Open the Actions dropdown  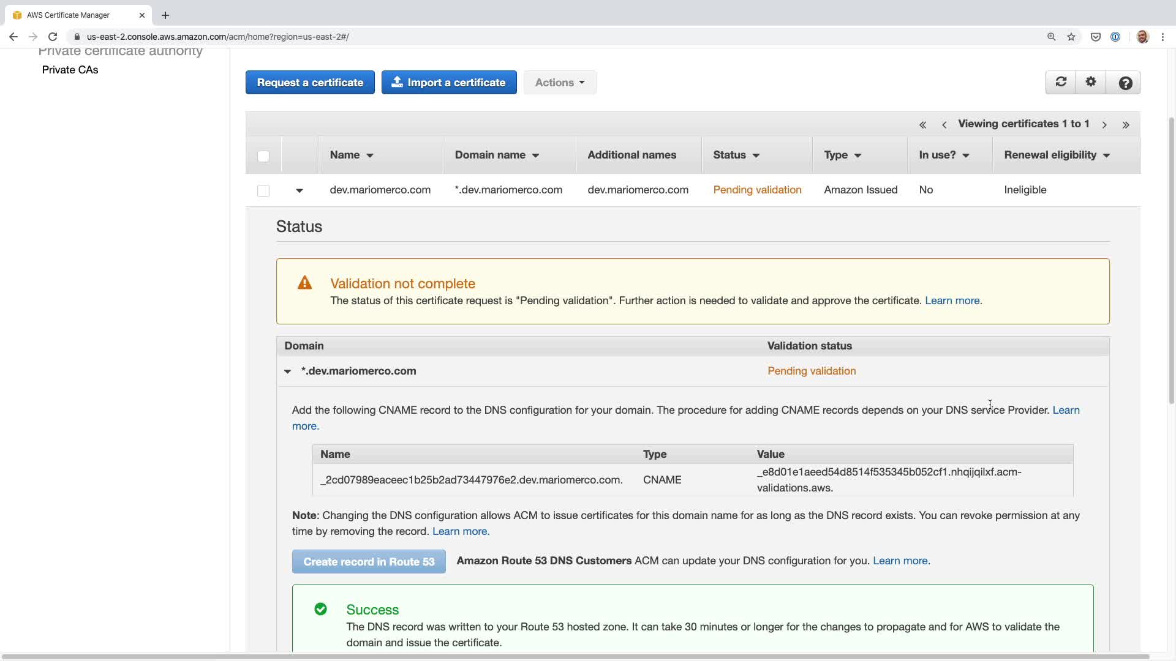[559, 83]
